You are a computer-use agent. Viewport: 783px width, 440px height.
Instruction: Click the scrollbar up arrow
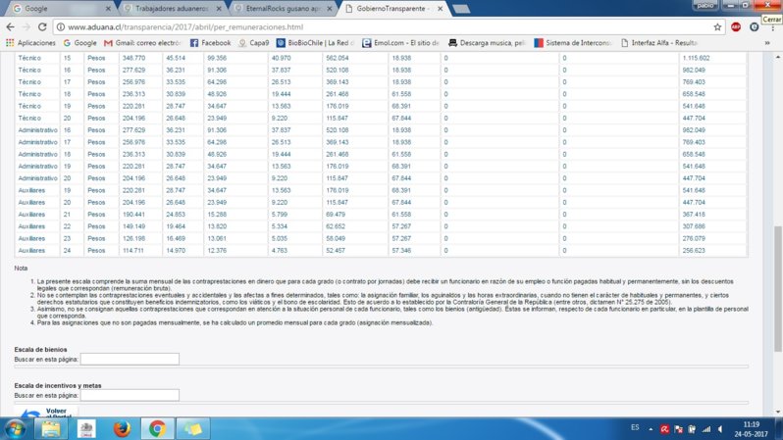click(778, 57)
